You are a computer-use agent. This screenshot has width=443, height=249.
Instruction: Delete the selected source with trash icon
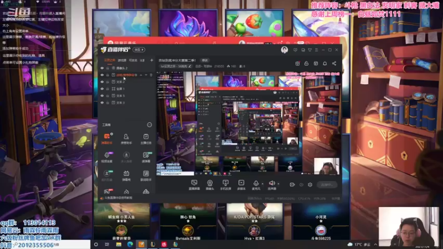tap(151, 75)
